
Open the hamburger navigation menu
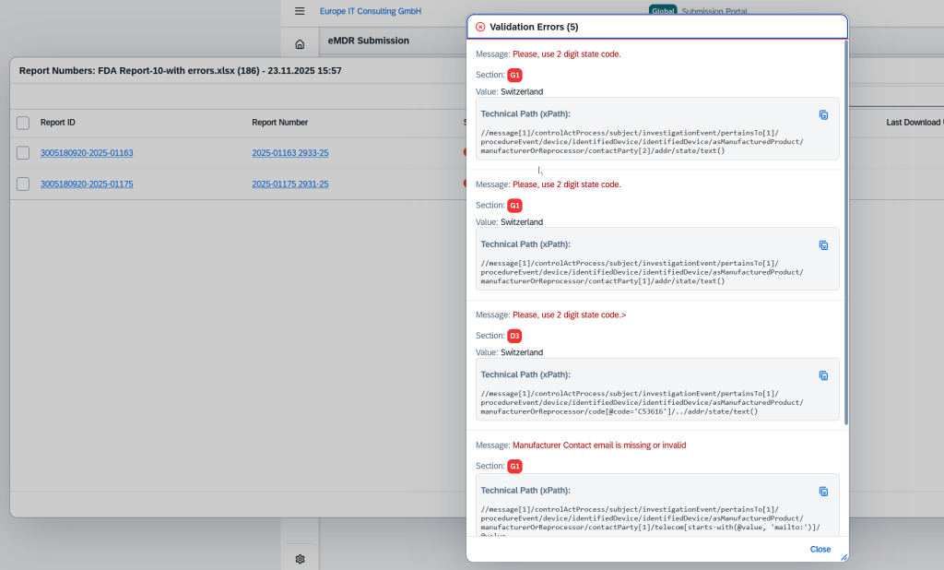click(300, 11)
